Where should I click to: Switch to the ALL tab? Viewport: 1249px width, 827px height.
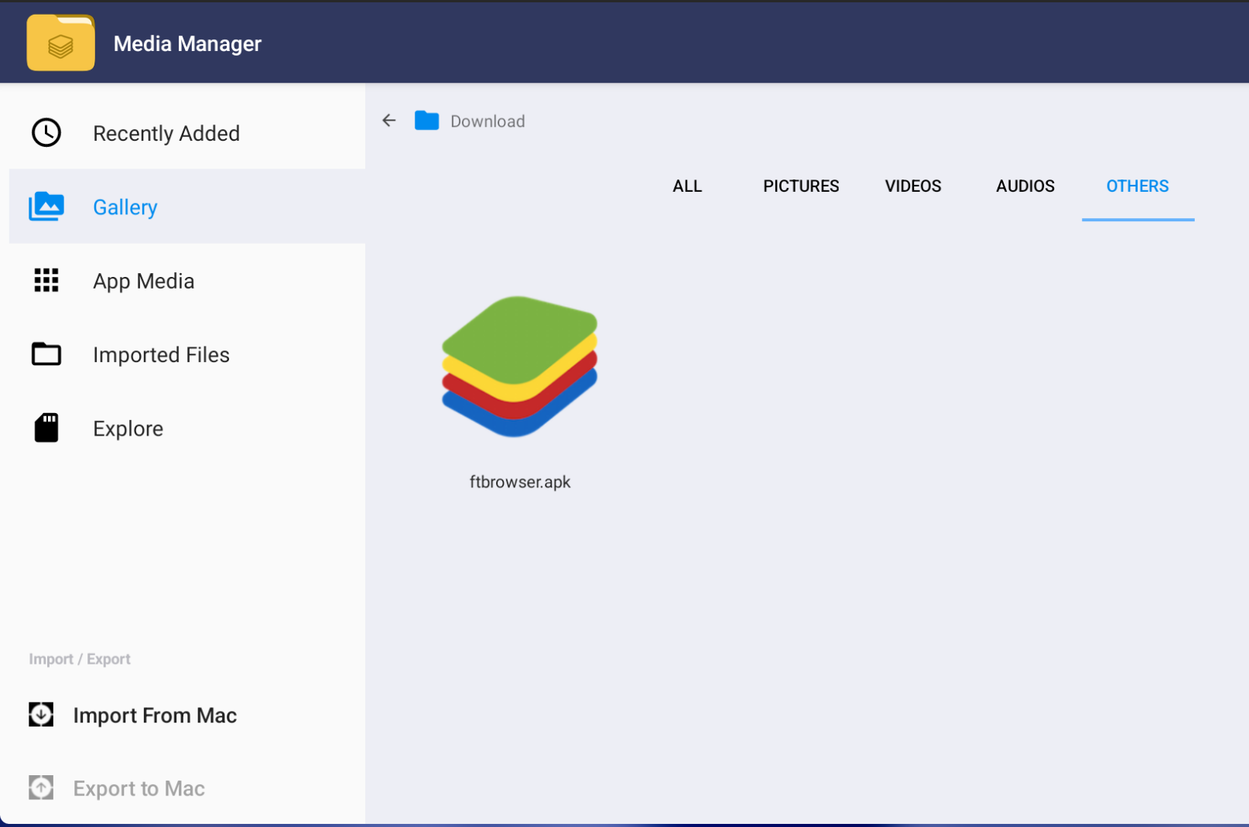point(687,186)
